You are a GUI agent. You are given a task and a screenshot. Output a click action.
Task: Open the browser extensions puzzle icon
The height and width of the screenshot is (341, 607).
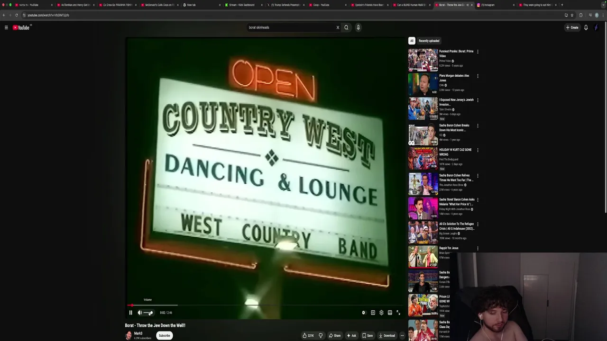581,15
